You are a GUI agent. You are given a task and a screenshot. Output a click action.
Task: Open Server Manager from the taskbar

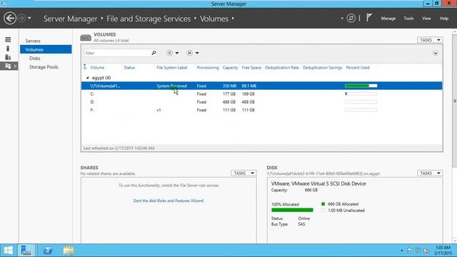point(26,251)
